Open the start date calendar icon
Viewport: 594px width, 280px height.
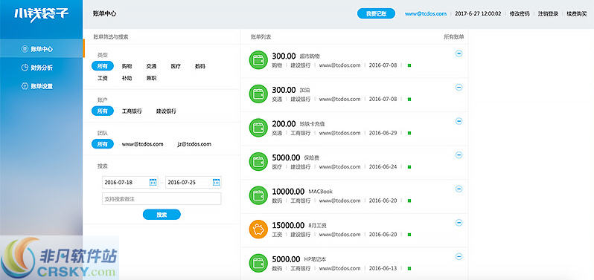(x=153, y=182)
